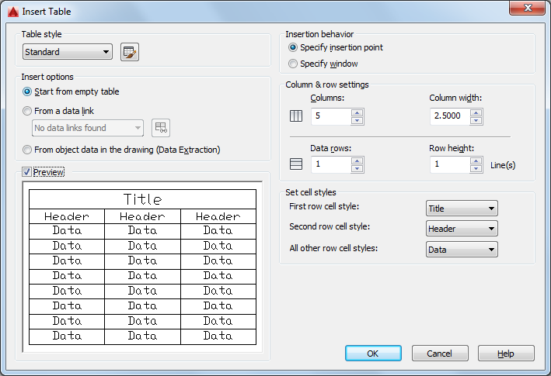Open Second row cell style Header dropdown
The height and width of the screenshot is (376, 551).
tap(462, 229)
